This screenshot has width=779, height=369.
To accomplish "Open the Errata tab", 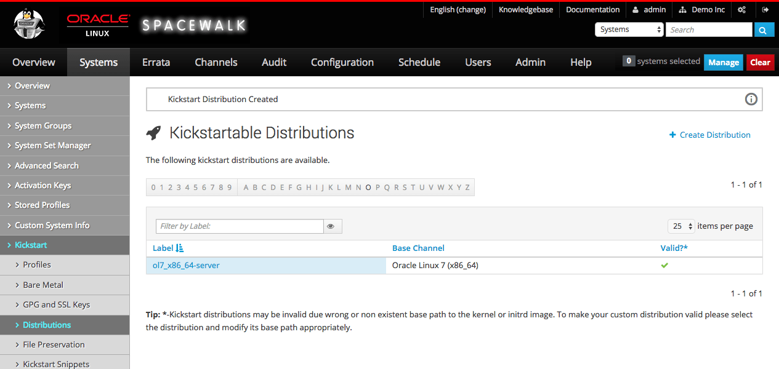I will [x=156, y=62].
